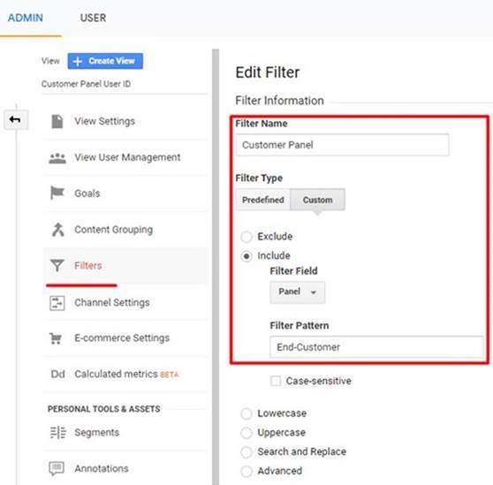Click the back arrow button
The height and width of the screenshot is (485, 493).
15,120
